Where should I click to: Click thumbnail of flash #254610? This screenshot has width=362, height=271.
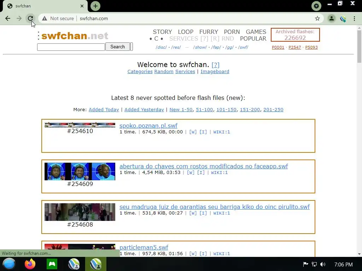click(x=80, y=125)
